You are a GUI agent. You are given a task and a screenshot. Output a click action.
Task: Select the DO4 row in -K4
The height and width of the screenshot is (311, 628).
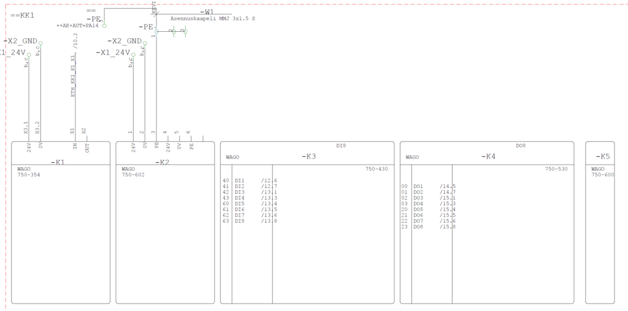click(x=418, y=204)
